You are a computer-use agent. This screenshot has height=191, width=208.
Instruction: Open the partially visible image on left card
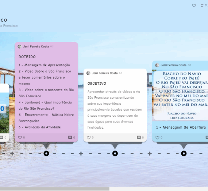click(x=4, y=113)
